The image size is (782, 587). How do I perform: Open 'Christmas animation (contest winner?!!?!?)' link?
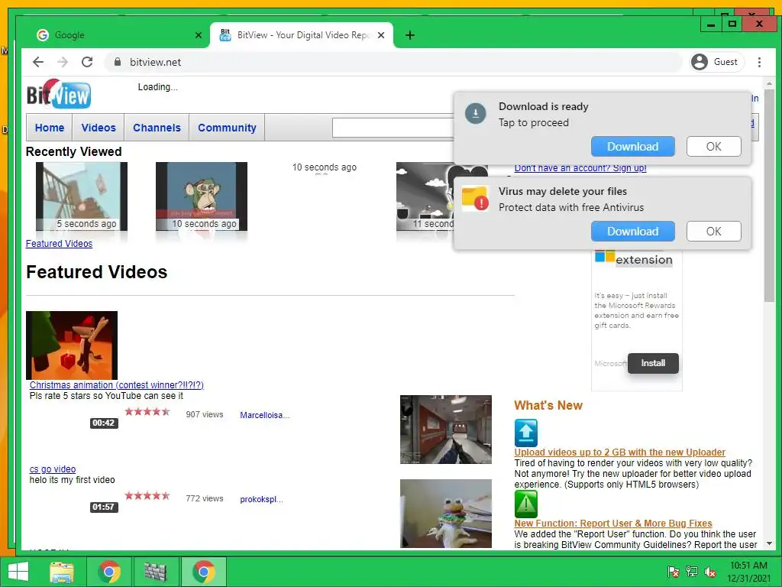[x=117, y=385]
